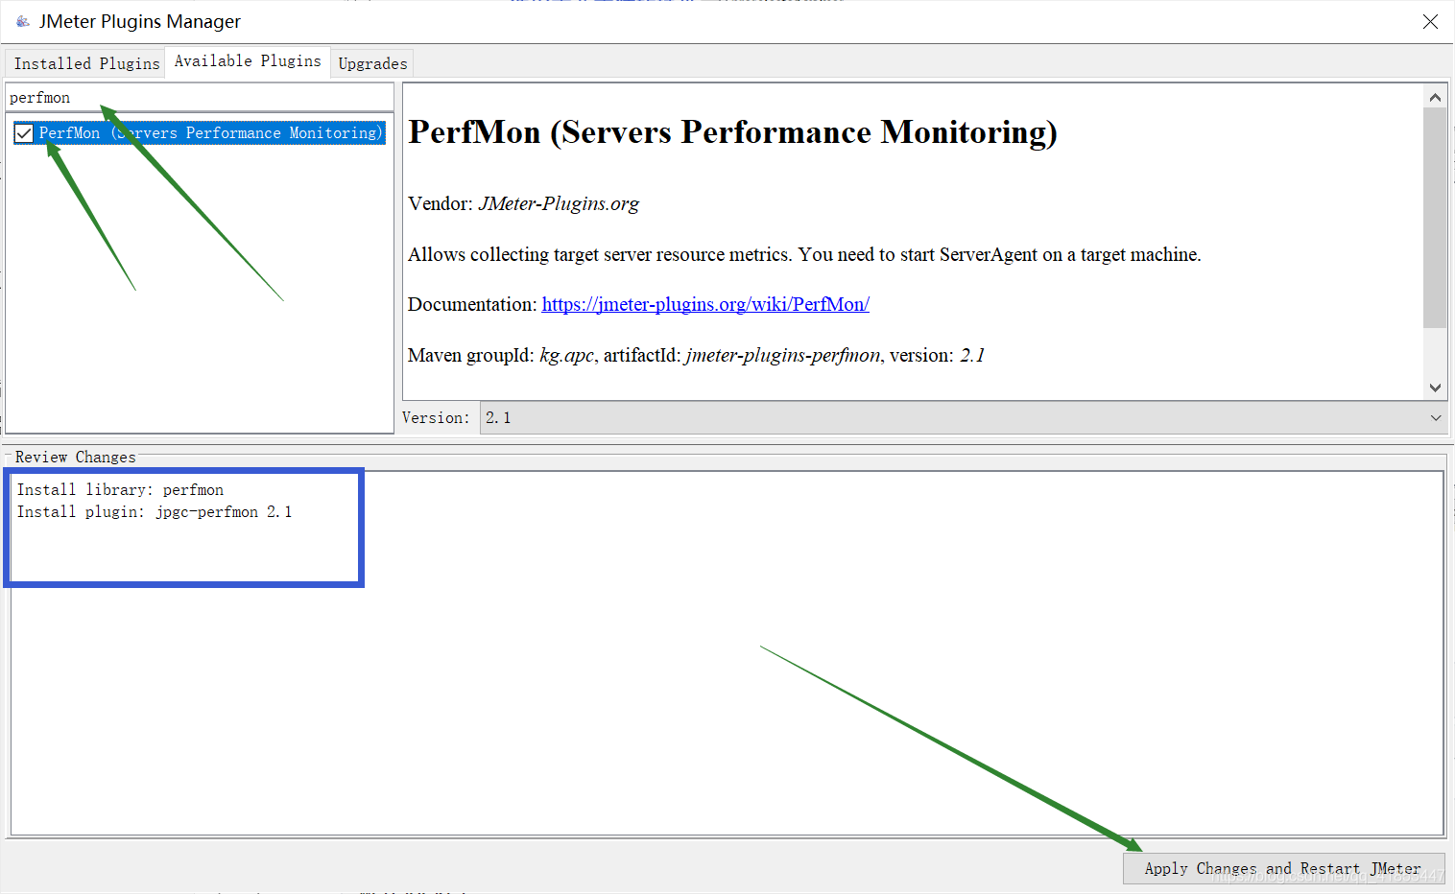Click the description scrollbar up arrow
The image size is (1455, 894).
click(1435, 97)
